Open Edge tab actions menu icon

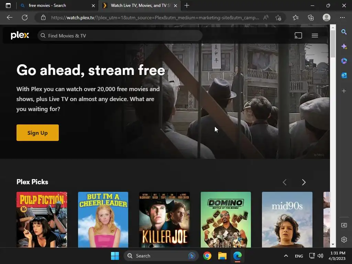coord(8,5)
